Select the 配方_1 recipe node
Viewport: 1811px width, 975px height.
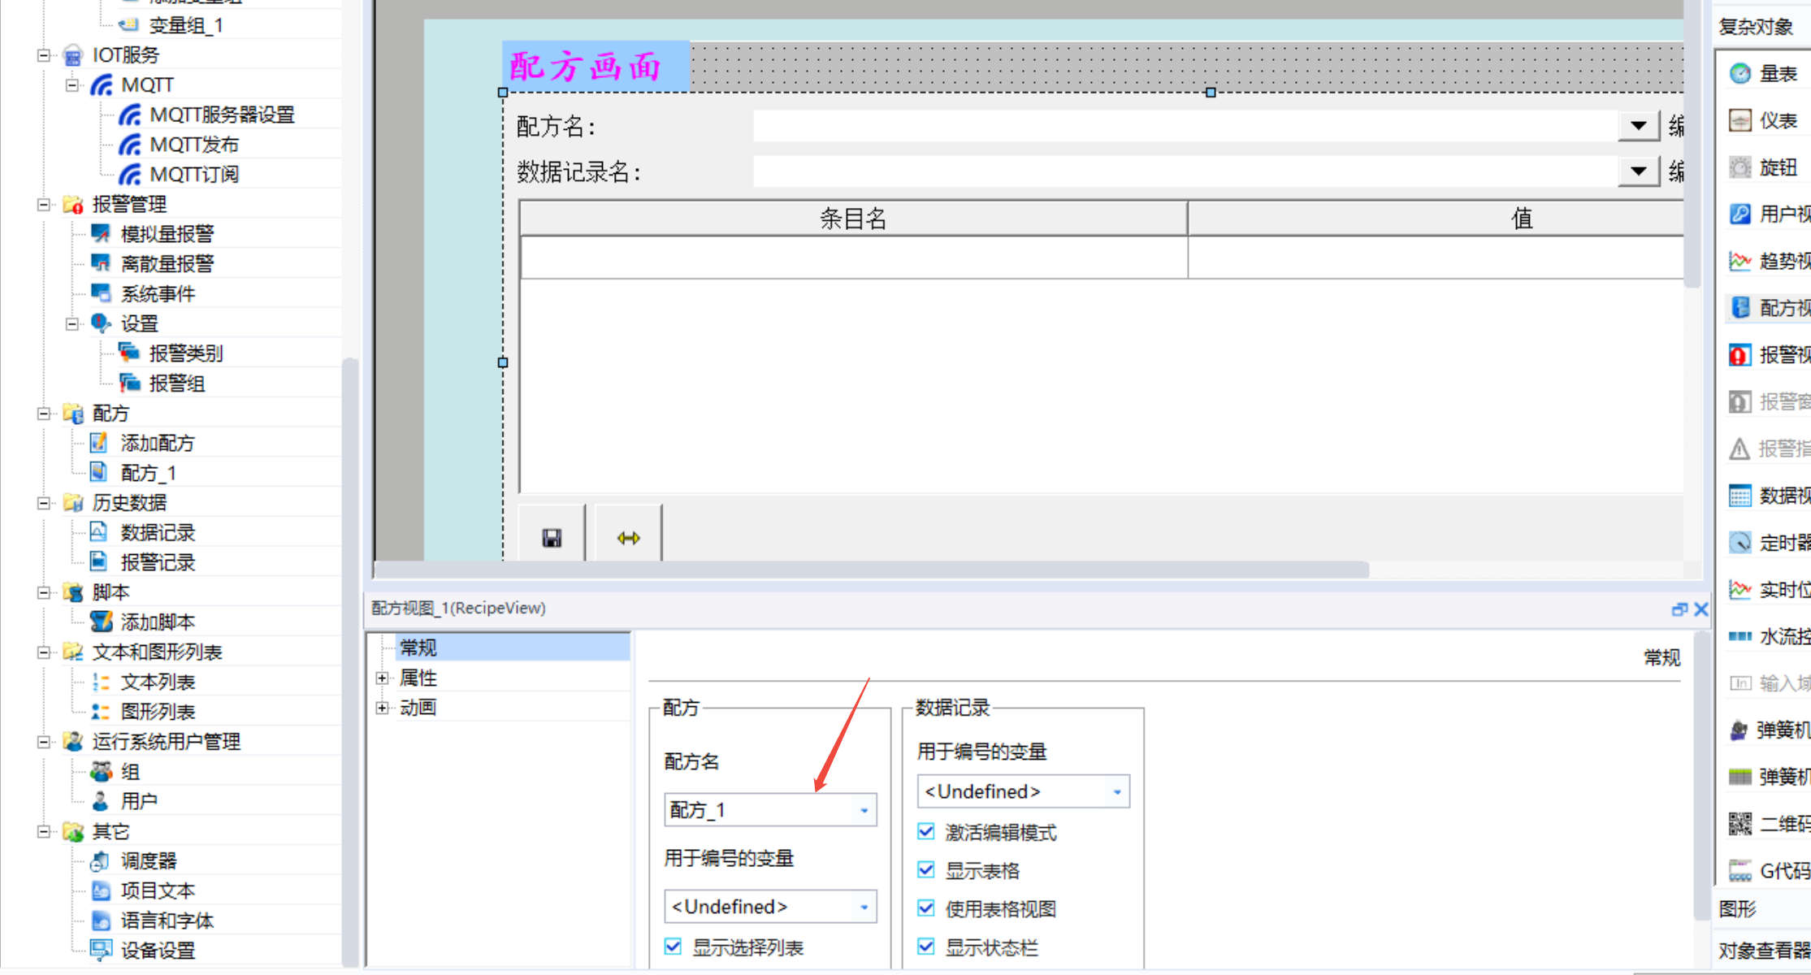pyautogui.click(x=148, y=473)
